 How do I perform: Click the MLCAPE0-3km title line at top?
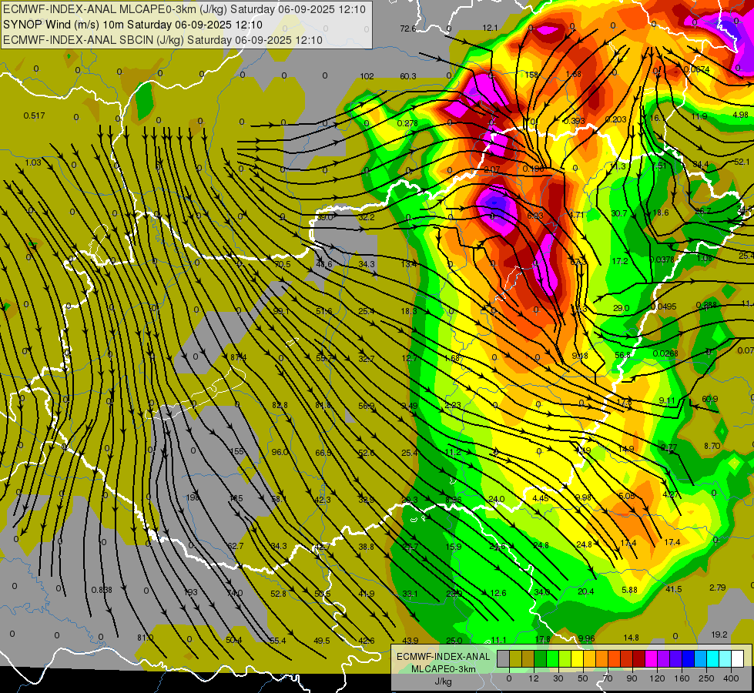184,9
